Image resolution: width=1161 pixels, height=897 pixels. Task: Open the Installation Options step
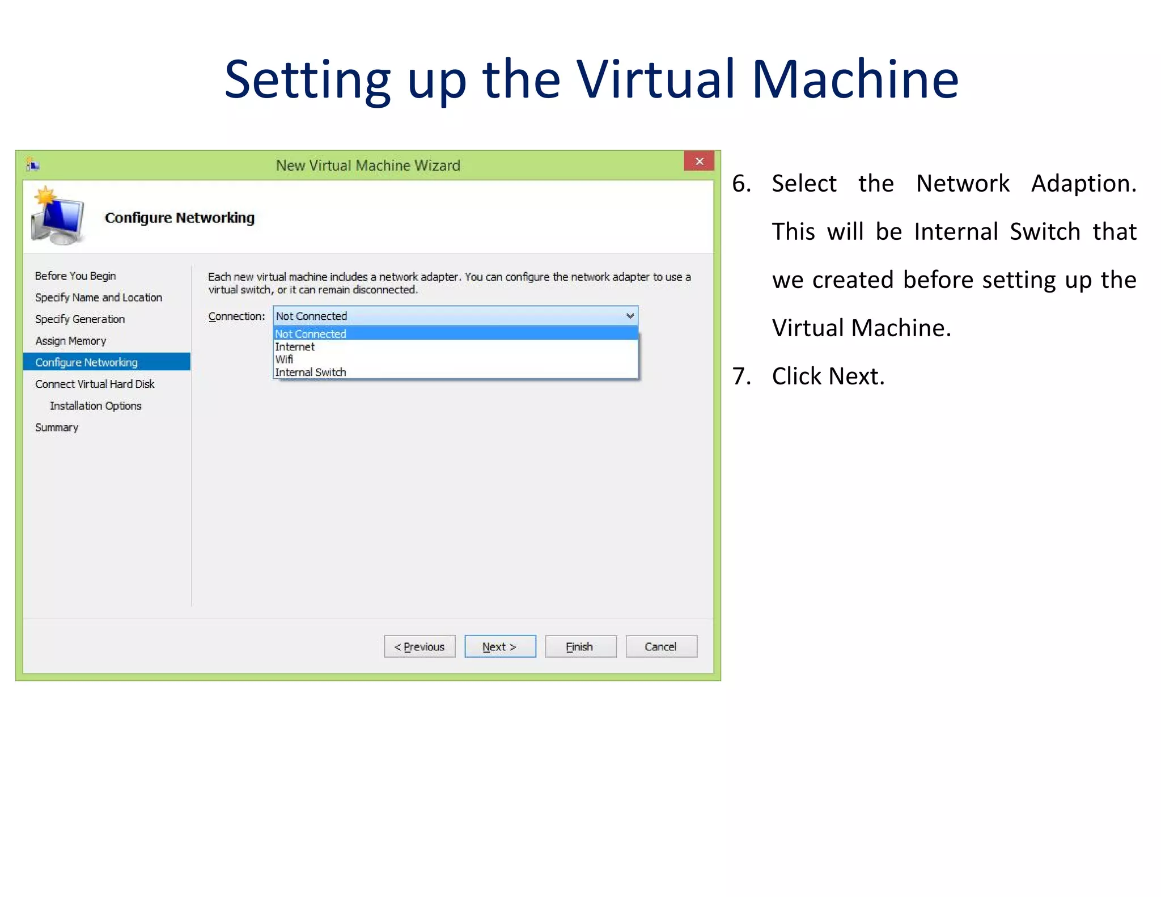96,405
